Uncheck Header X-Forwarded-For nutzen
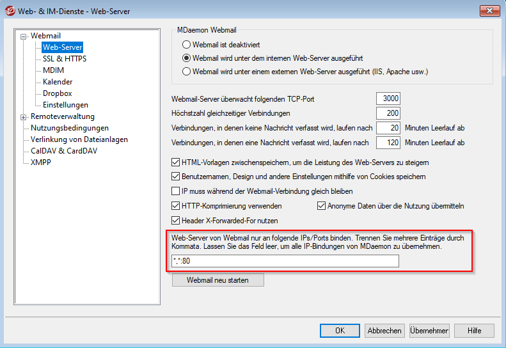Screen dimensions: 506x348 pyautogui.click(x=176, y=221)
